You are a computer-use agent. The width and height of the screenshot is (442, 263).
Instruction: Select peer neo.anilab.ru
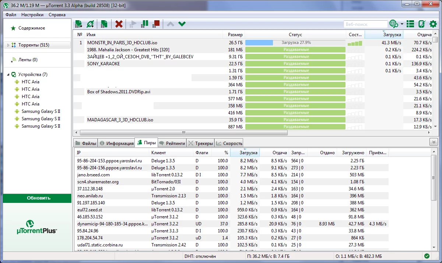(x=90, y=196)
